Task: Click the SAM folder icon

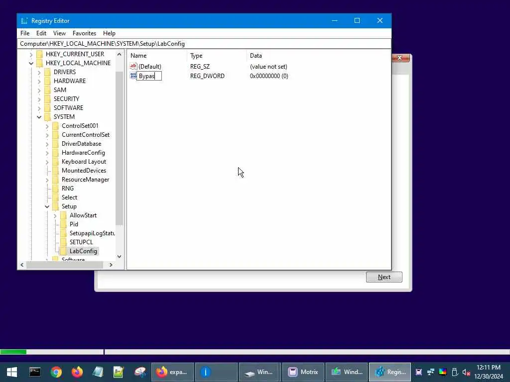Action: tap(48, 90)
